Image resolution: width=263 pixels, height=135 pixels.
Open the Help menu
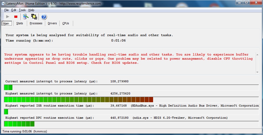click(x=31, y=10)
